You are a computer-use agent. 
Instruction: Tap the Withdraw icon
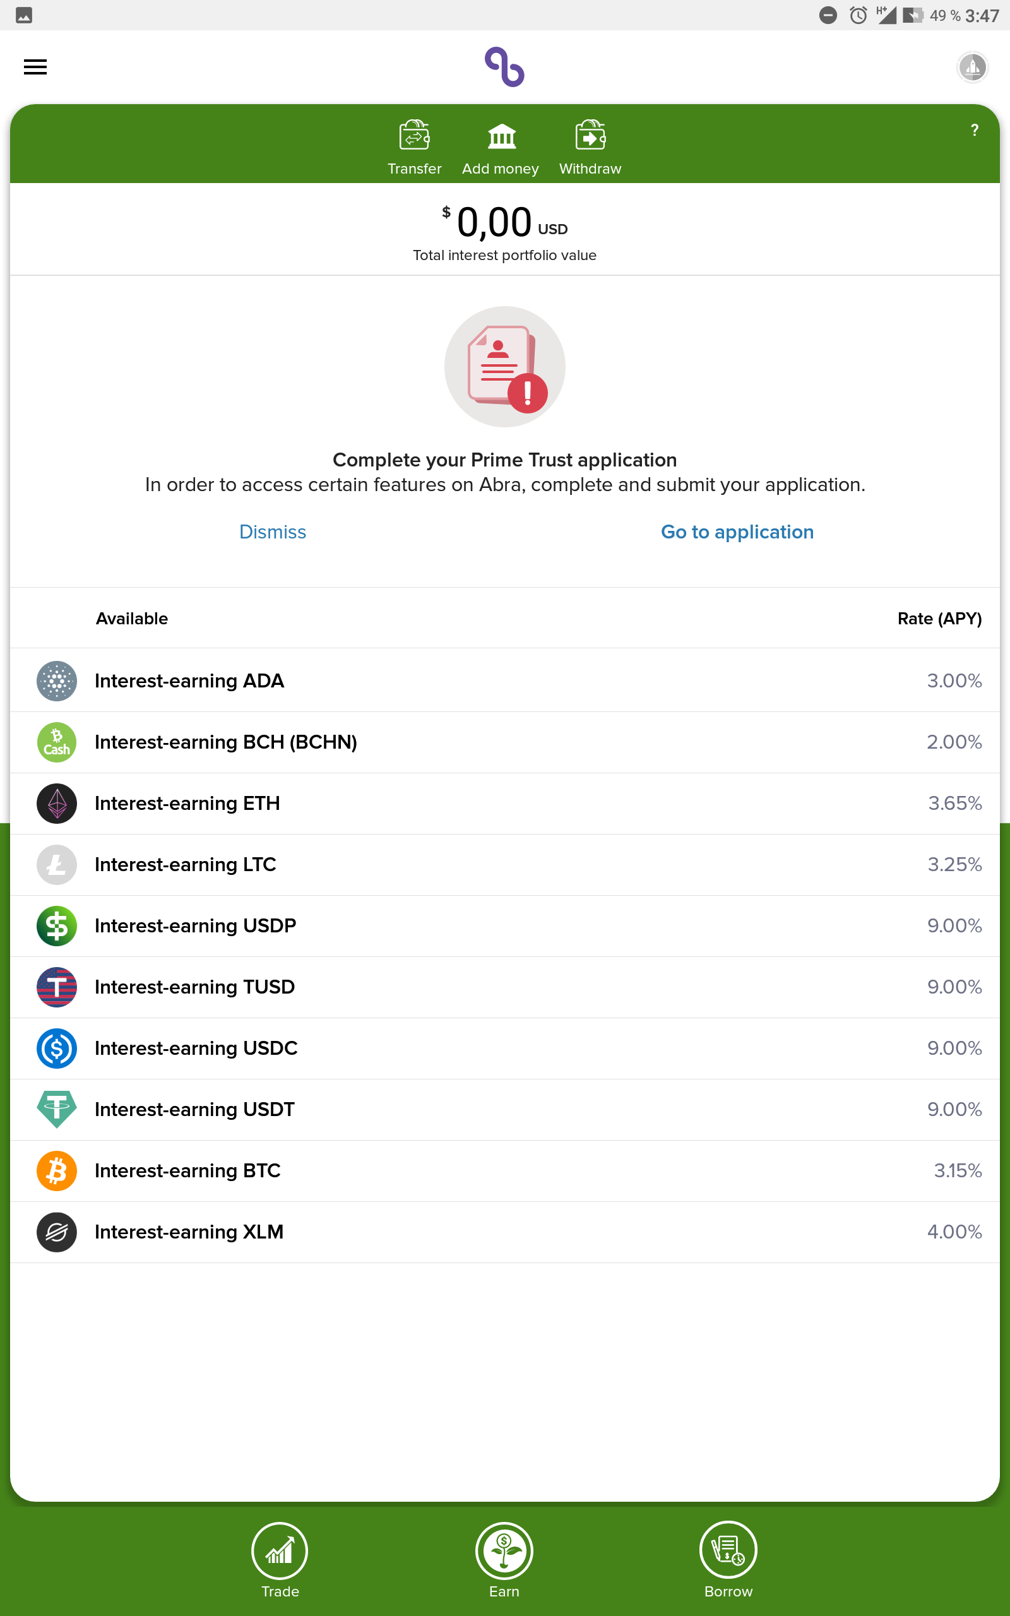pos(590,136)
